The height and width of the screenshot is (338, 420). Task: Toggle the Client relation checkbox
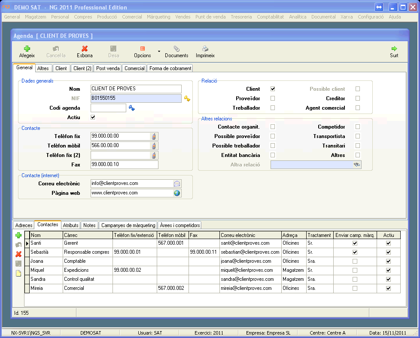[x=273, y=89]
